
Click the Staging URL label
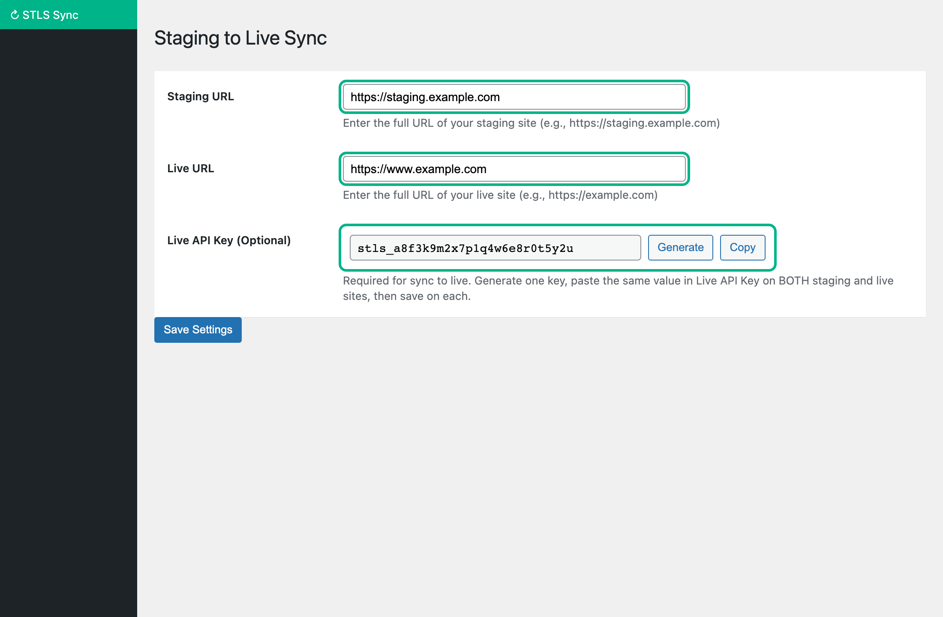coord(201,96)
